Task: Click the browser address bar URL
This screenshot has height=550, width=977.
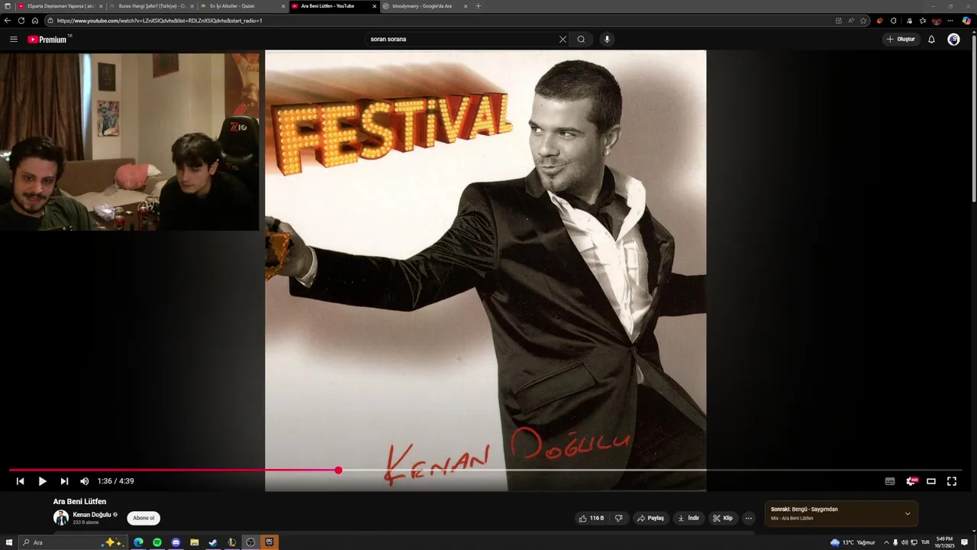Action: pos(160,21)
